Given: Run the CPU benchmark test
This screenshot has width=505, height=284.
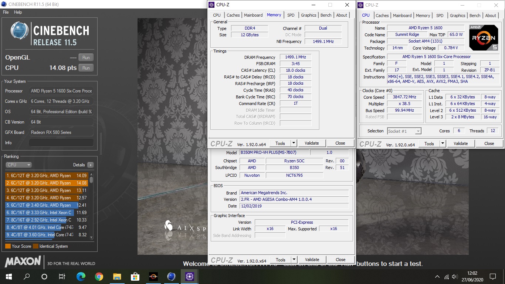Looking at the screenshot, I should click(86, 68).
